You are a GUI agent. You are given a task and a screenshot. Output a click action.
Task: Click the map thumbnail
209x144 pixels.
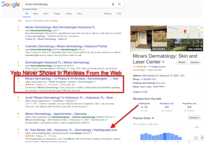coord(185,32)
